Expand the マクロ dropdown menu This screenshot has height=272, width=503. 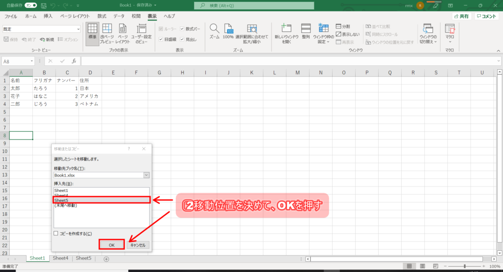click(x=449, y=33)
